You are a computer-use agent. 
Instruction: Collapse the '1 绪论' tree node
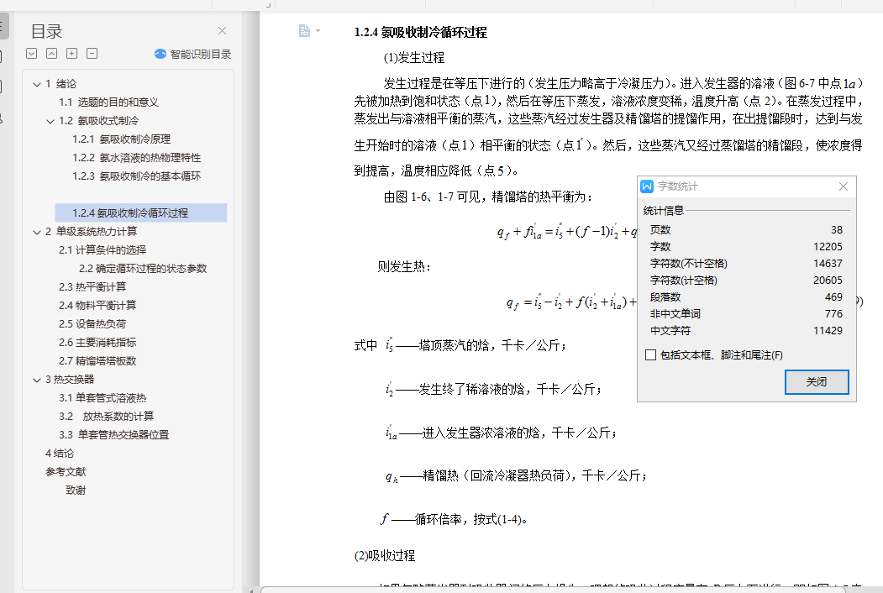coord(37,85)
